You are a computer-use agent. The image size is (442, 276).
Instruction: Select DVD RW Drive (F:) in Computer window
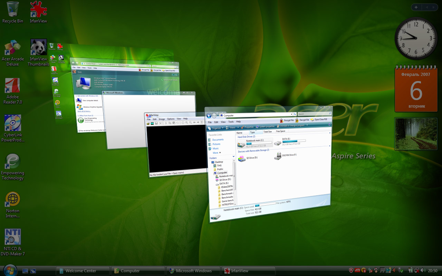285,156
